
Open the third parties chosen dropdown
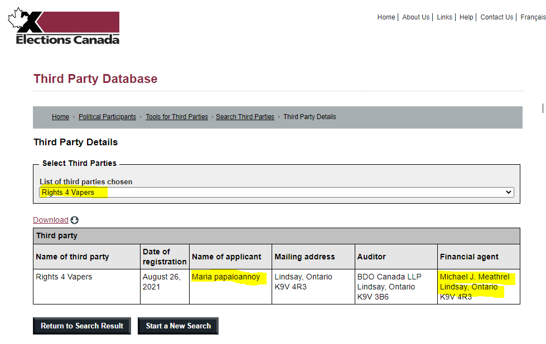[x=277, y=192]
